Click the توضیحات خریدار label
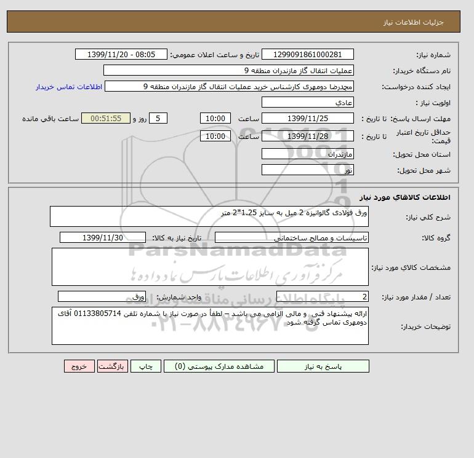Viewport: 474px width, 458px height. [425, 326]
